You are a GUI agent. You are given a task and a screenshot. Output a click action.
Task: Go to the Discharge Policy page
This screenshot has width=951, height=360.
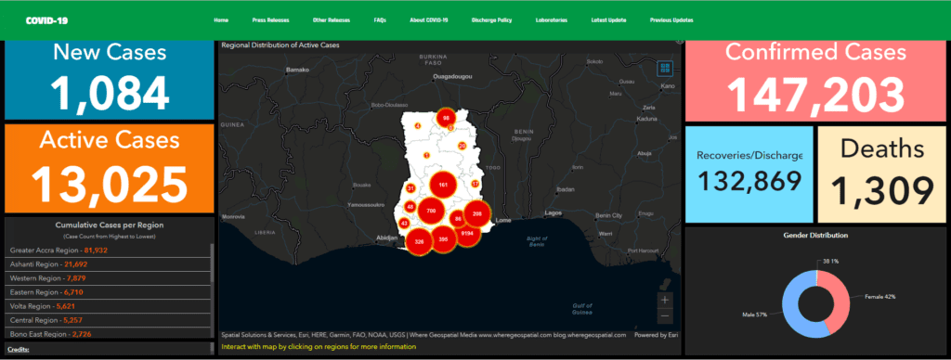(x=491, y=20)
